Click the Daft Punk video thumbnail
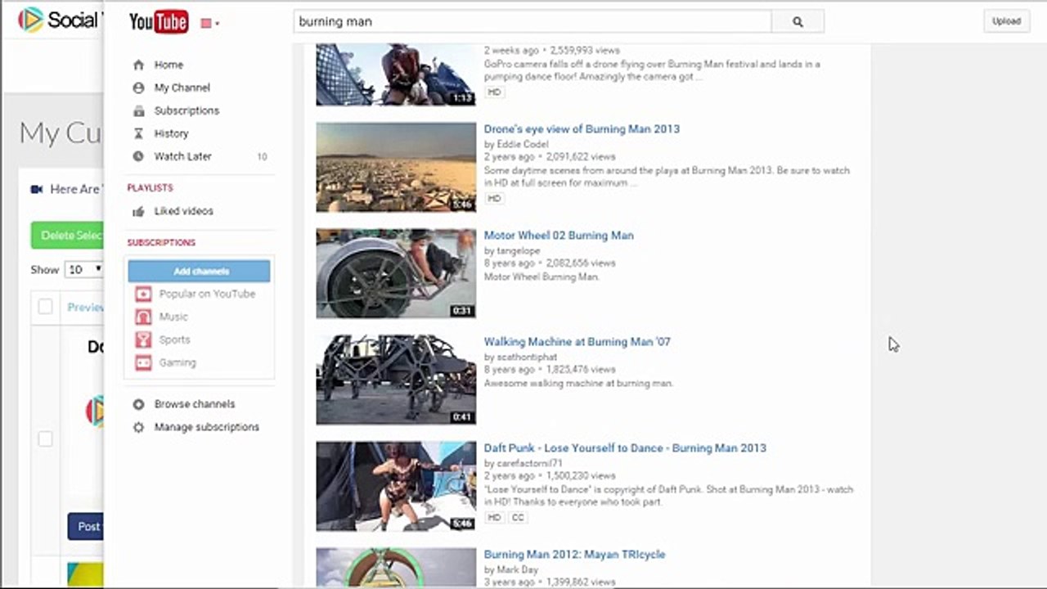 [x=396, y=486]
